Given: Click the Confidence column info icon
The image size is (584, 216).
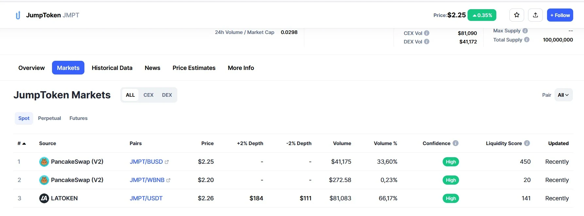Looking at the screenshot, I should 455,143.
